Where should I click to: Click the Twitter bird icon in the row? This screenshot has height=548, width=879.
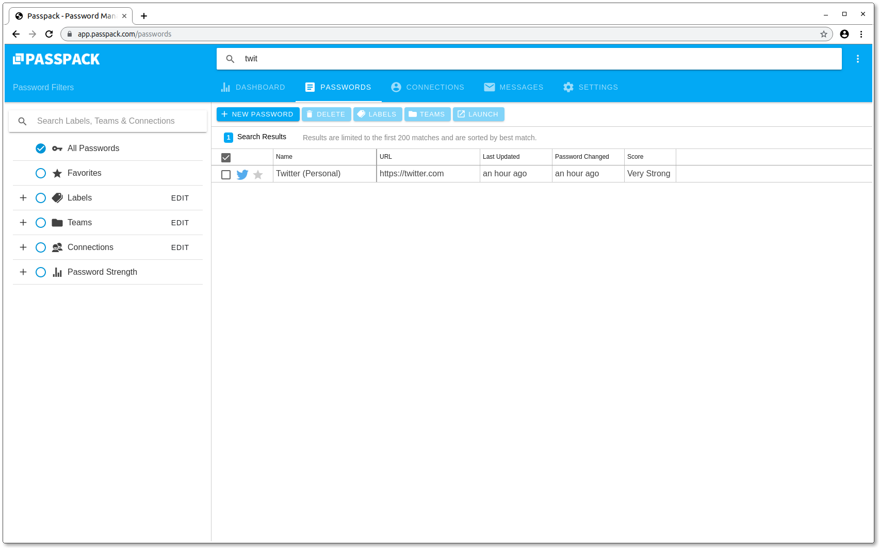pyautogui.click(x=242, y=174)
